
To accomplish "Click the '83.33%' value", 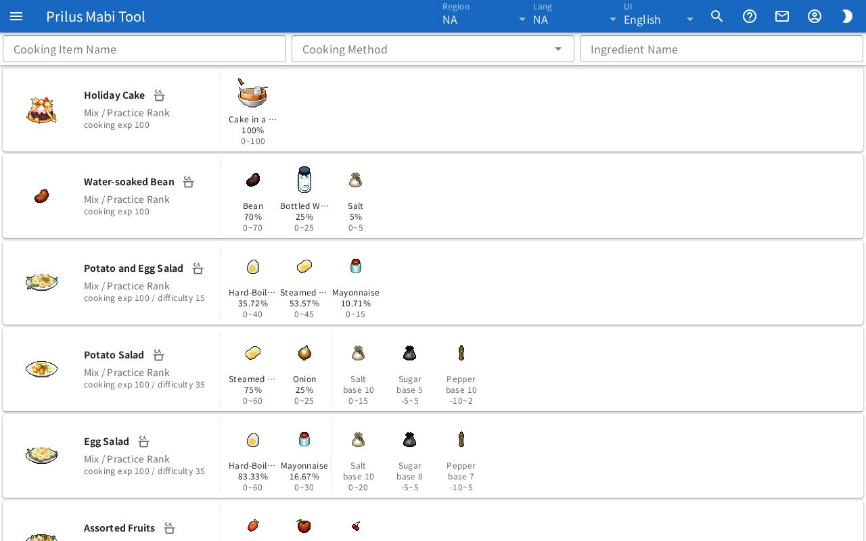I will click(253, 477).
